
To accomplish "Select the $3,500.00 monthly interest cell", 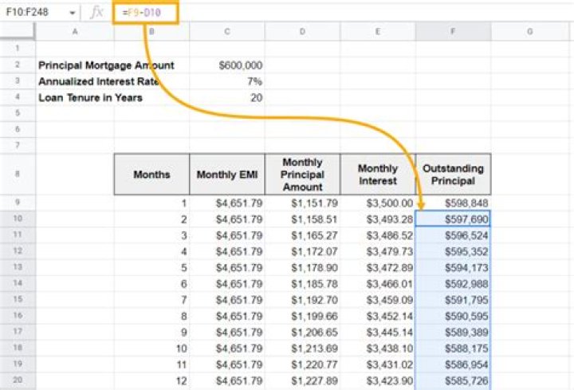I will tap(378, 203).
